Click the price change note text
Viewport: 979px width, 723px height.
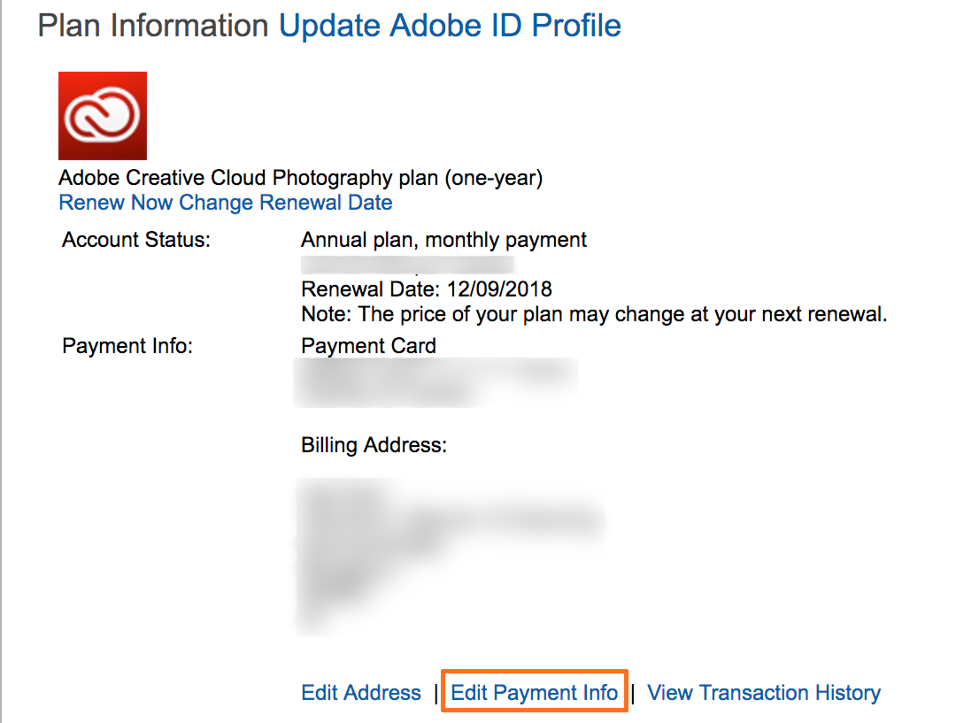[x=593, y=314]
